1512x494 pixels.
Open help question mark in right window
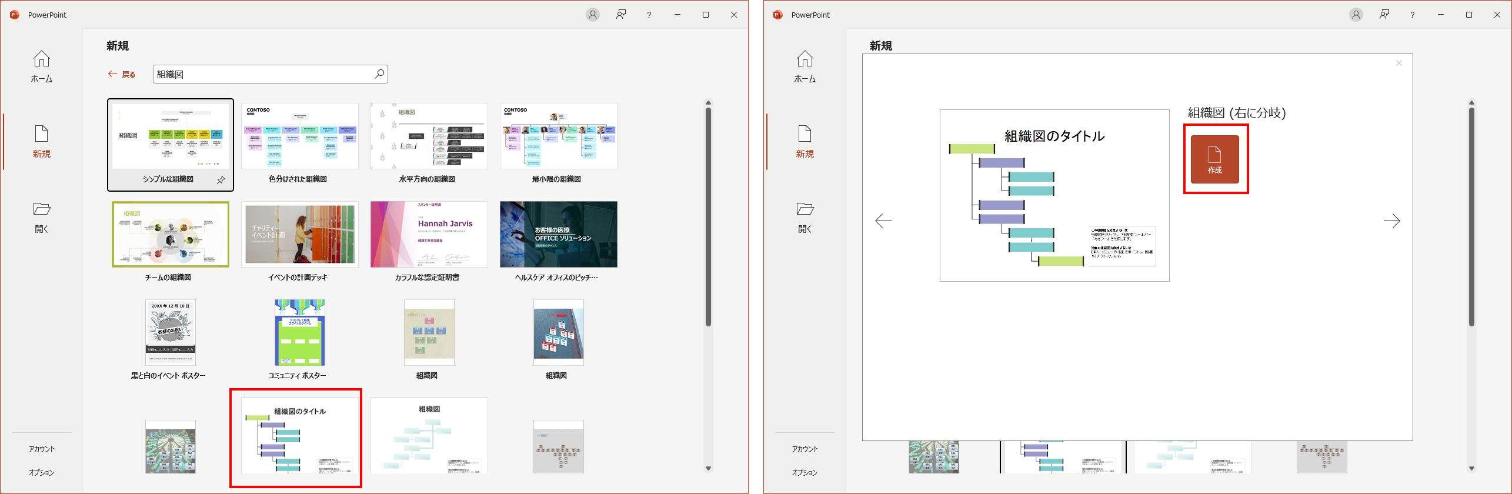tap(1413, 15)
